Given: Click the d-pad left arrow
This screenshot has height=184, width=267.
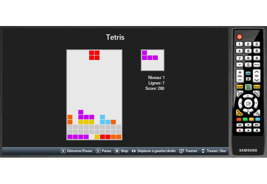Looking at the screenshot, I should 240,103.
